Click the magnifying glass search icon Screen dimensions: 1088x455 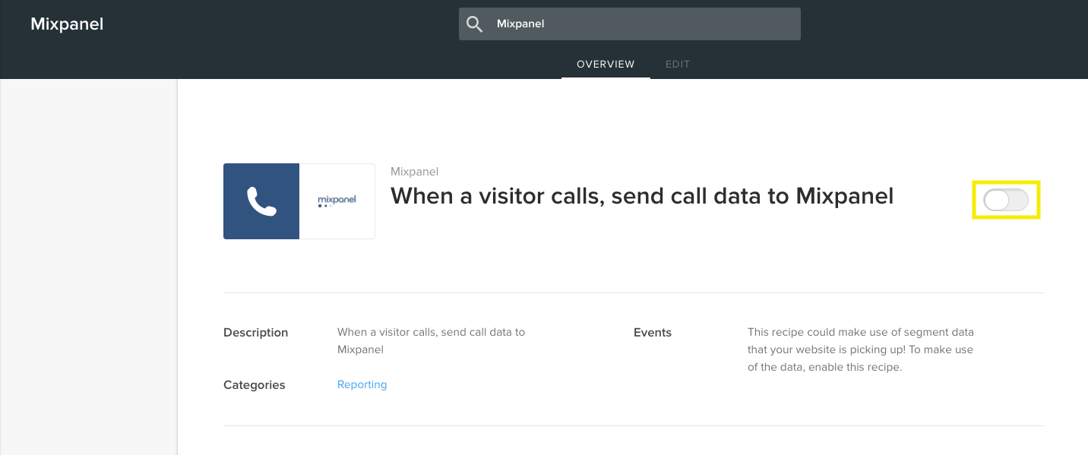(474, 24)
